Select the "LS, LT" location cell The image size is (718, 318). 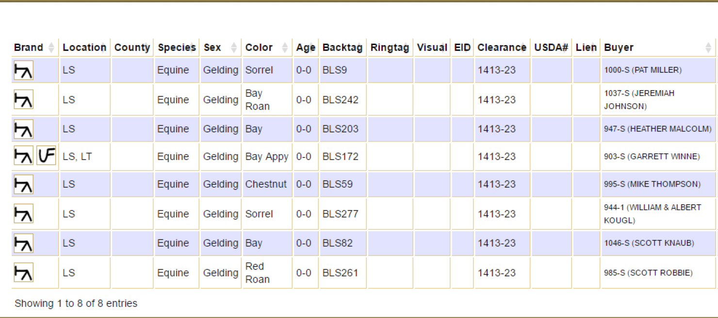pyautogui.click(x=85, y=157)
